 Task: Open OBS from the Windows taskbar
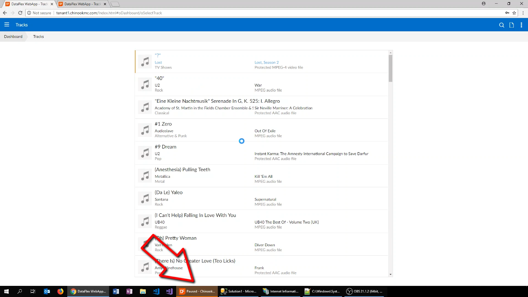(364, 291)
